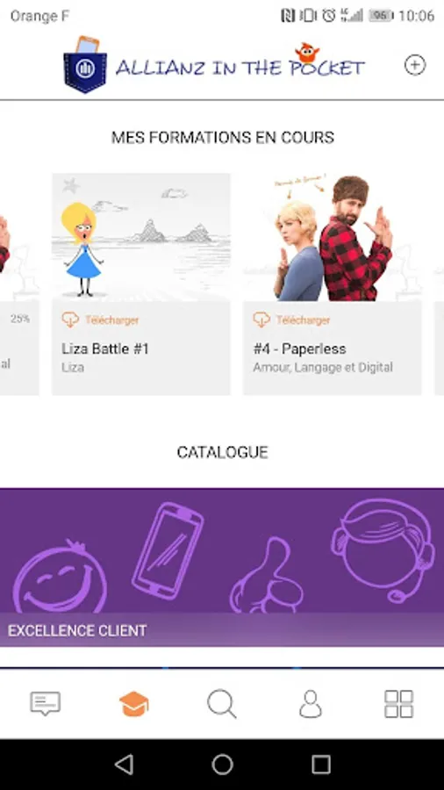Viewport: 444px width, 790px height.
Task: Tap the Android recent apps square button
Action: click(x=320, y=765)
